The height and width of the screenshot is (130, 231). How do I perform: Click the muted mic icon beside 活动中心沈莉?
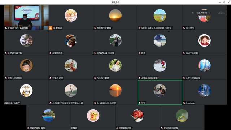point(184,53)
